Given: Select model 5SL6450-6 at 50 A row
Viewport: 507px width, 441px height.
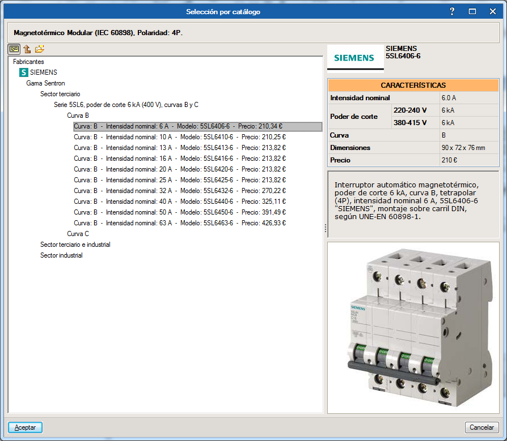Looking at the screenshot, I should pyautogui.click(x=180, y=212).
